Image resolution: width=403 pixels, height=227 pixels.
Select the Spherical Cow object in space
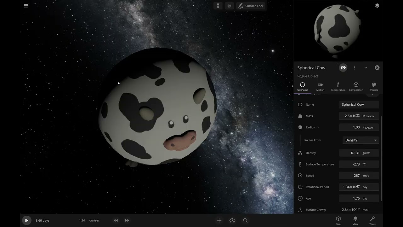pyautogui.click(x=157, y=107)
